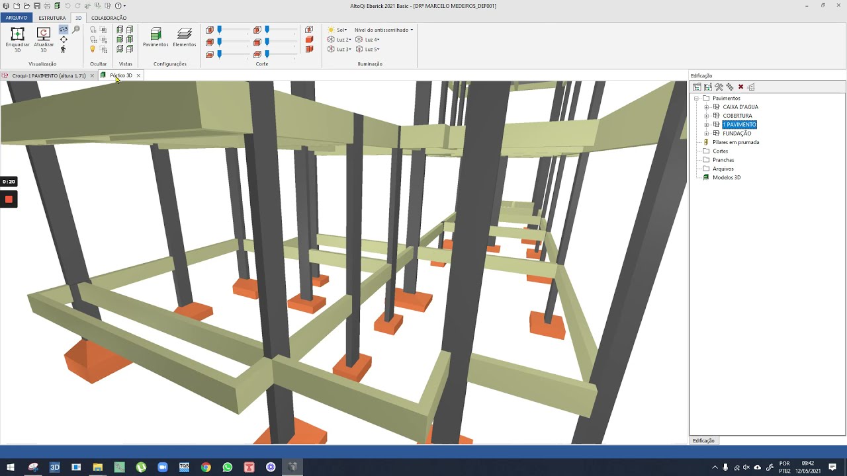Click the Windows Start button

(x=11, y=467)
